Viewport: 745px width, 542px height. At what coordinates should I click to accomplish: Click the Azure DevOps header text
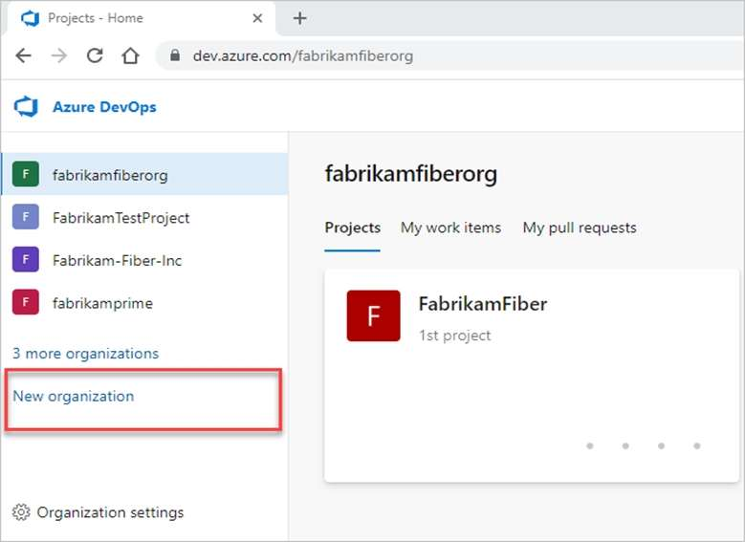[104, 106]
